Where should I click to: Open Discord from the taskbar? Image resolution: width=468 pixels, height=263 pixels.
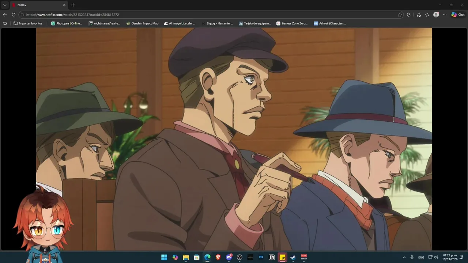[x=229, y=257]
